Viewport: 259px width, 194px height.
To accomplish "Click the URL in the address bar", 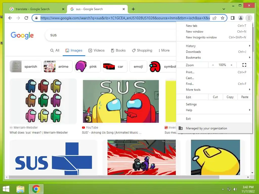I will (x=125, y=18).
